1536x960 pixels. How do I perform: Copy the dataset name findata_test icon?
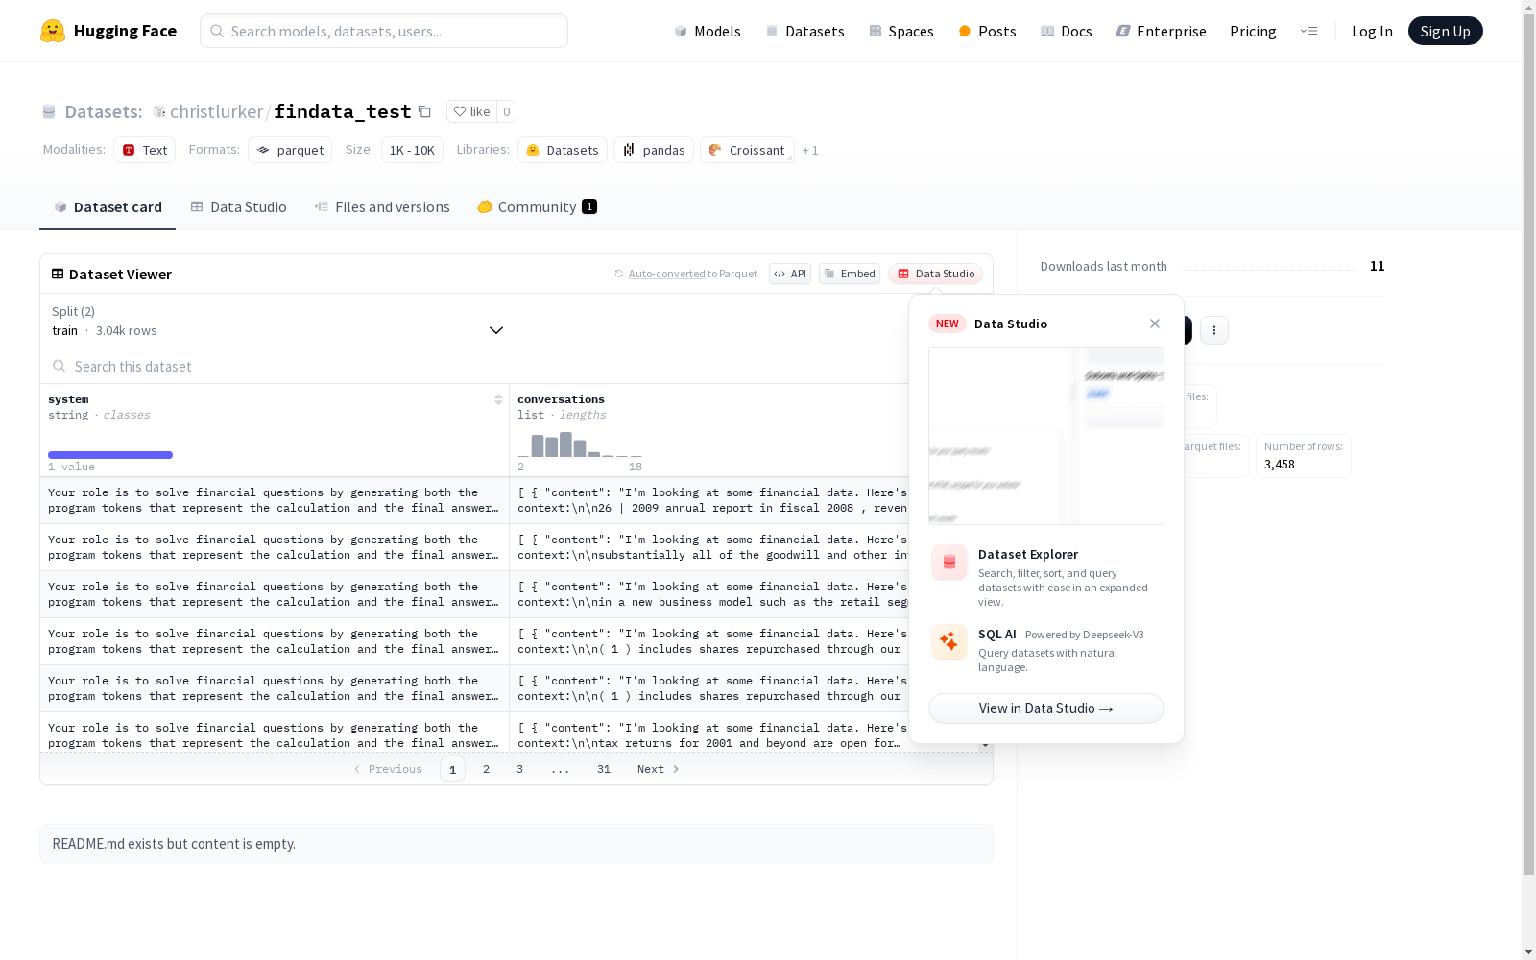424,111
